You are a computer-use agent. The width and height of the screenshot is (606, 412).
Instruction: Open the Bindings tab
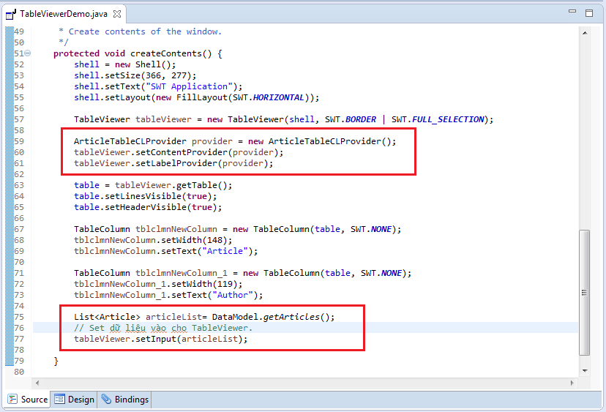125,400
